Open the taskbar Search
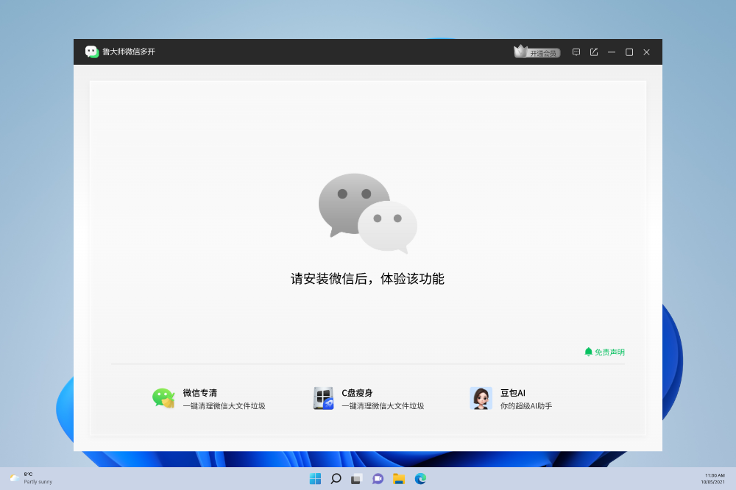The image size is (736, 490). click(x=336, y=478)
